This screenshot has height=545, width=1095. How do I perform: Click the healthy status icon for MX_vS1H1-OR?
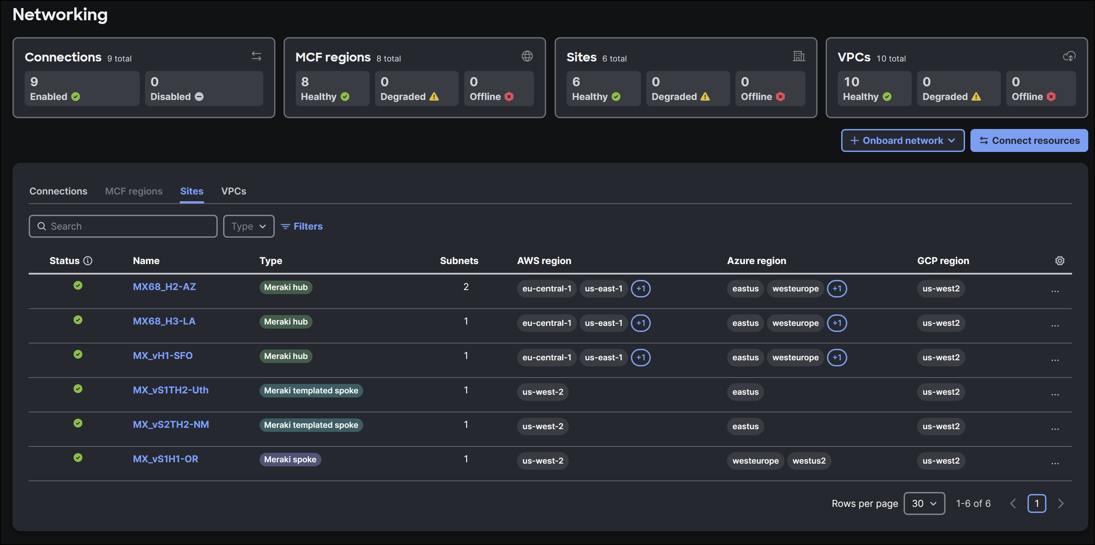point(78,458)
